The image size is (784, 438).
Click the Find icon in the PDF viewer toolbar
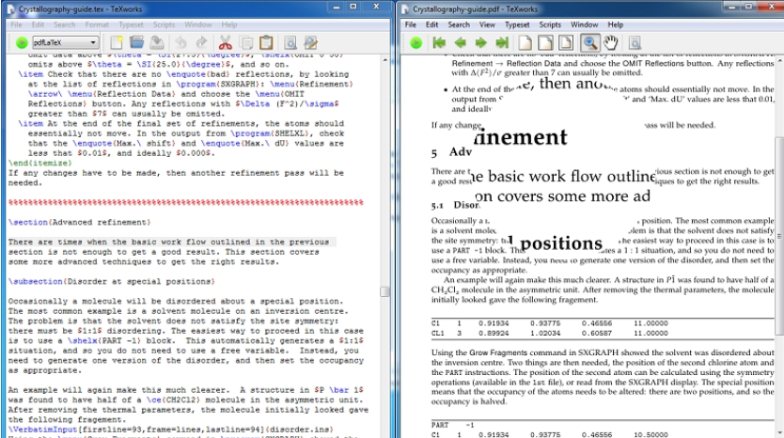pos(635,43)
